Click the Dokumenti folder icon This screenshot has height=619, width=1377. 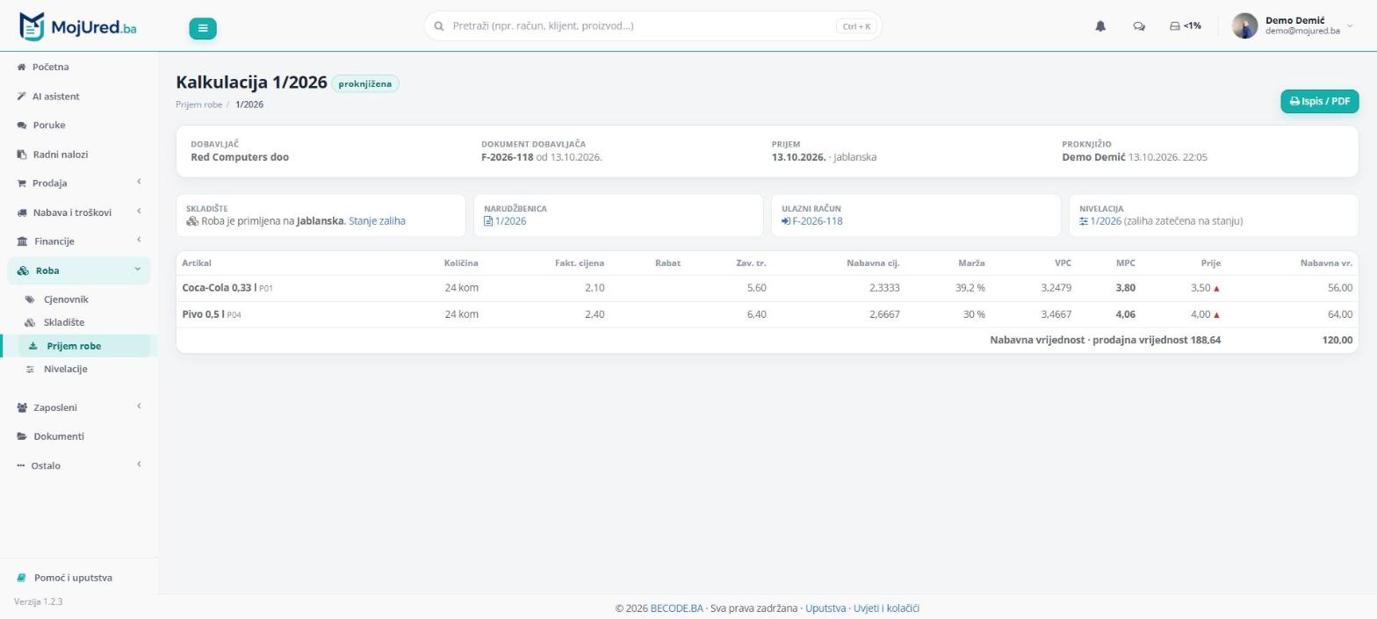22,436
